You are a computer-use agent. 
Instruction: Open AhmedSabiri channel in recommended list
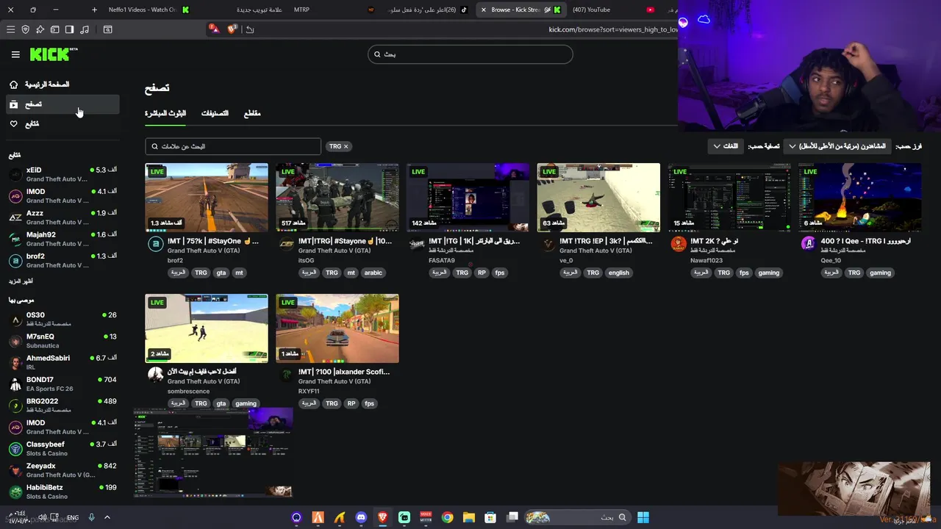(x=62, y=362)
